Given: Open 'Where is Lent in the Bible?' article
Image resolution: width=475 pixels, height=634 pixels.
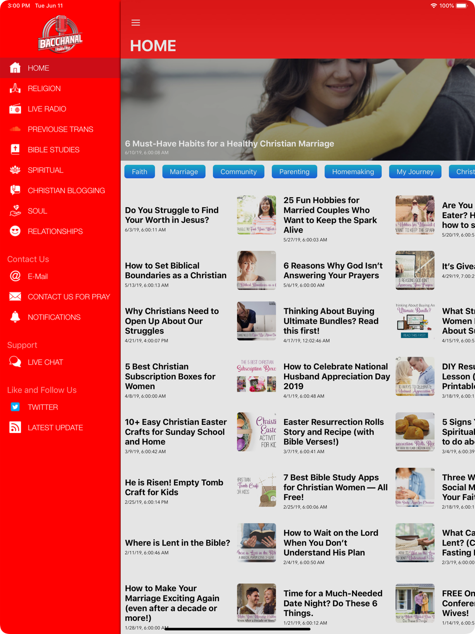Looking at the screenshot, I should 177,543.
